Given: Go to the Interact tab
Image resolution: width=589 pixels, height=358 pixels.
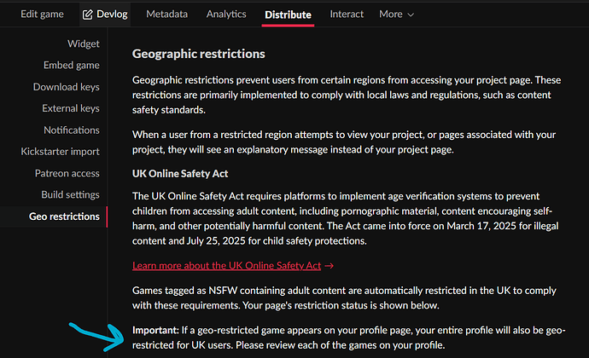Looking at the screenshot, I should (x=347, y=14).
